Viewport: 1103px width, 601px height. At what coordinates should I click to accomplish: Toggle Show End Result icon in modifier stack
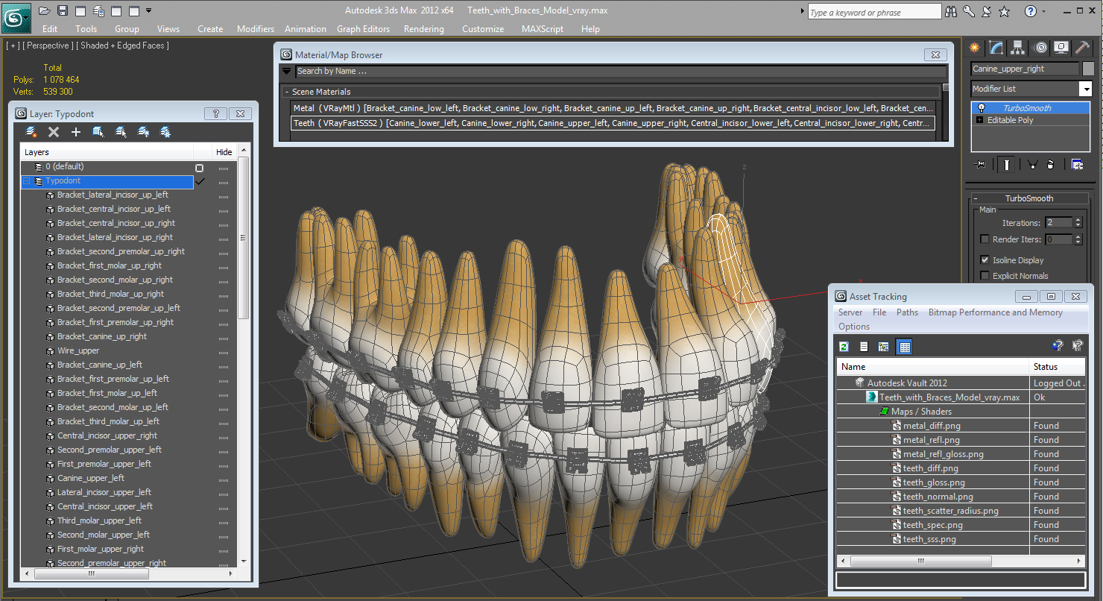pyautogui.click(x=1006, y=165)
